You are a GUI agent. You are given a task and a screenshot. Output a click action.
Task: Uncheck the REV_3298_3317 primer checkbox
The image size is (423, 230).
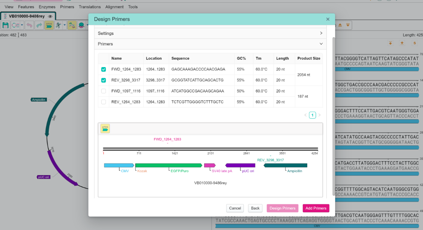coord(103,80)
